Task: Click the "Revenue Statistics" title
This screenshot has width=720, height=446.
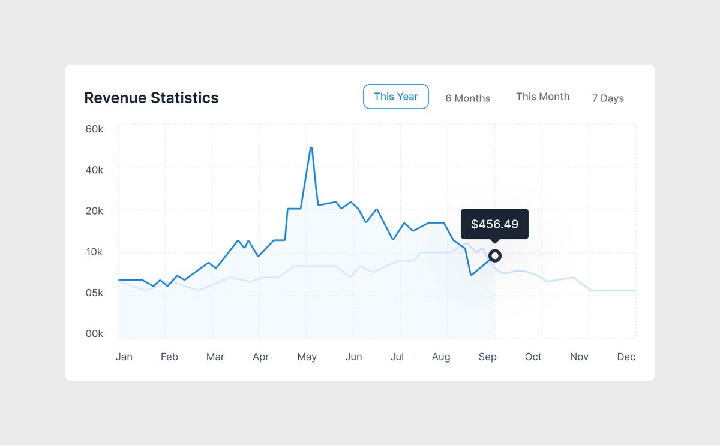Action: click(151, 97)
